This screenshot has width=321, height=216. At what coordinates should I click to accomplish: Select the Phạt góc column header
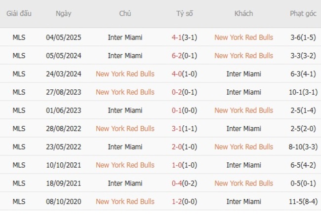tap(303, 14)
